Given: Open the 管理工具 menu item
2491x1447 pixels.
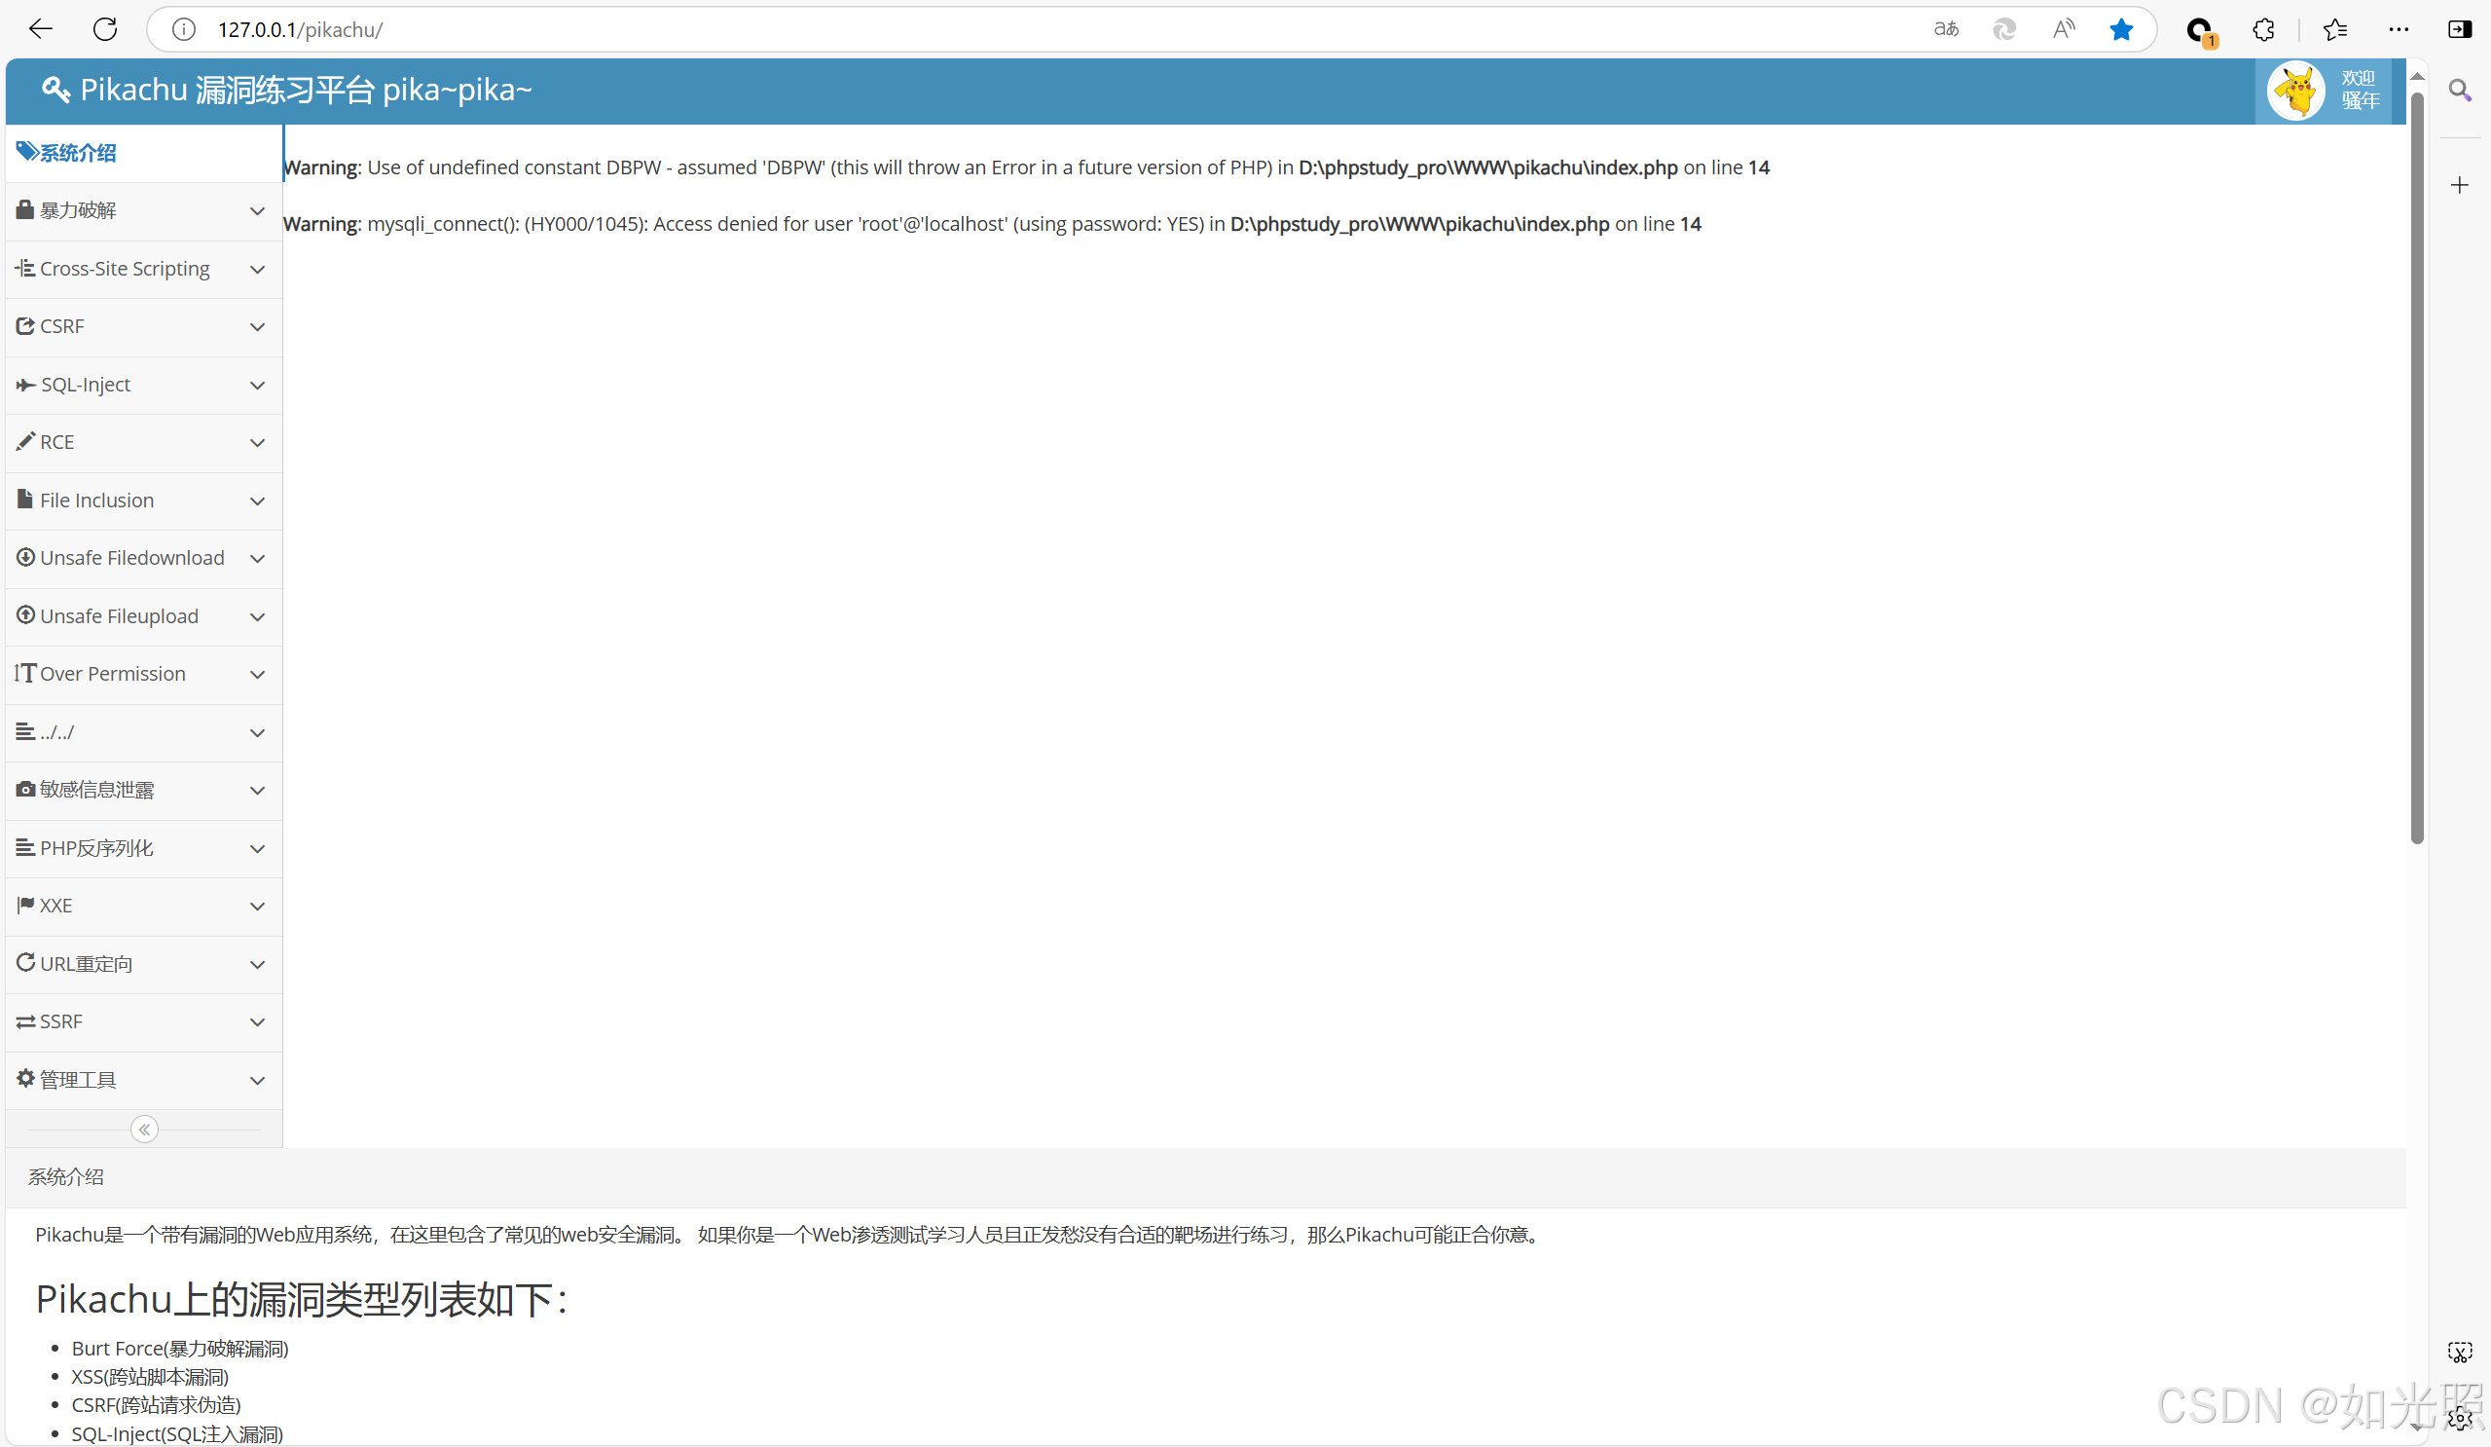Looking at the screenshot, I should 77,1079.
